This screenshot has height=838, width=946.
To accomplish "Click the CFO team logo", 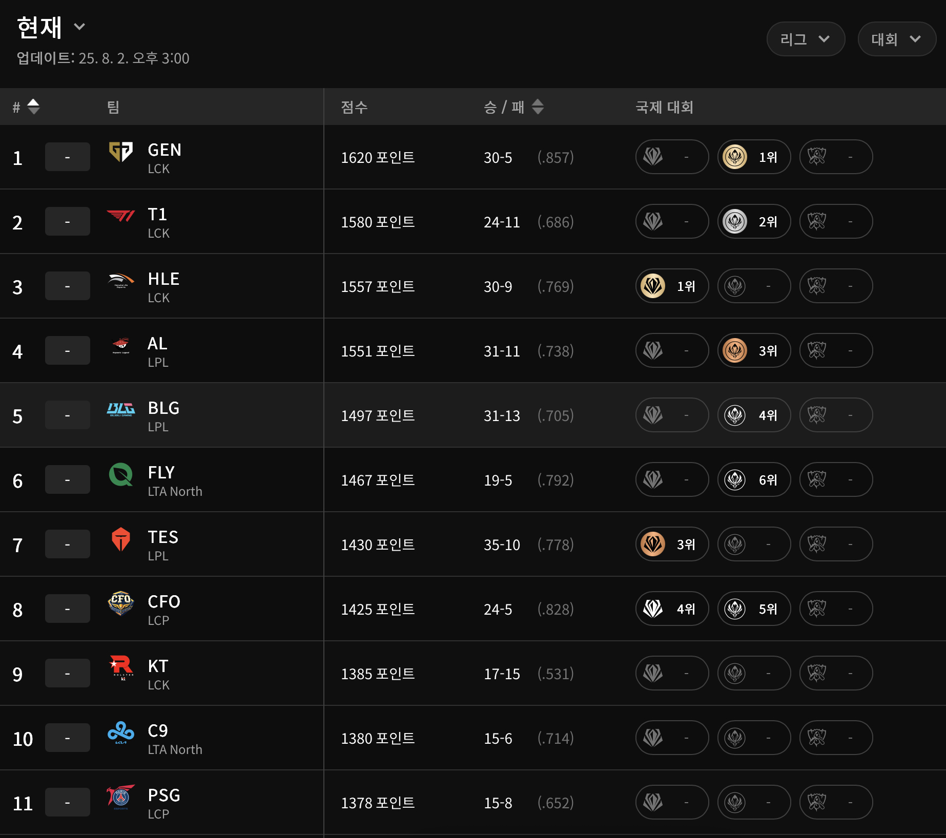I will pyautogui.click(x=121, y=603).
